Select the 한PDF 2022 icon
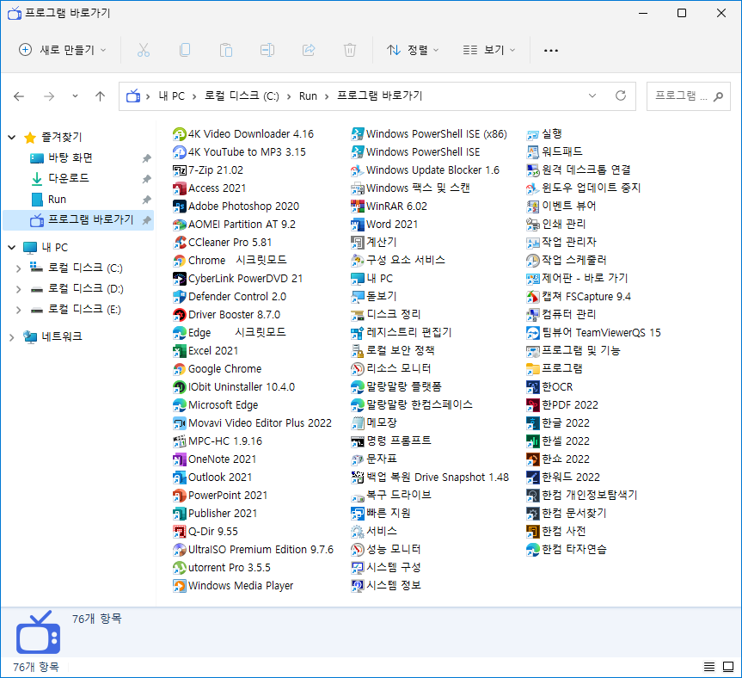Screen dimensions: 742x678 533,405
